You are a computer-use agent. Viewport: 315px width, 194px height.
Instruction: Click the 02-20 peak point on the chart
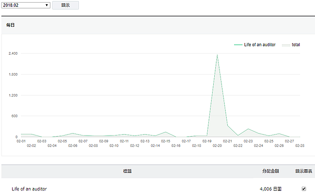coord(217,55)
